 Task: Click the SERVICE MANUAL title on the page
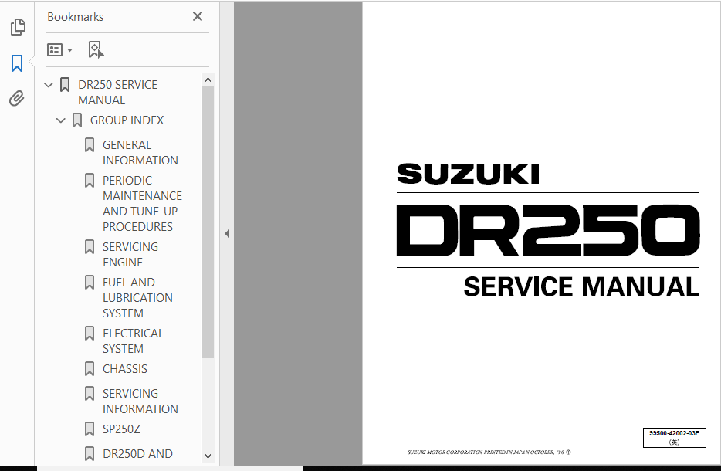point(581,286)
